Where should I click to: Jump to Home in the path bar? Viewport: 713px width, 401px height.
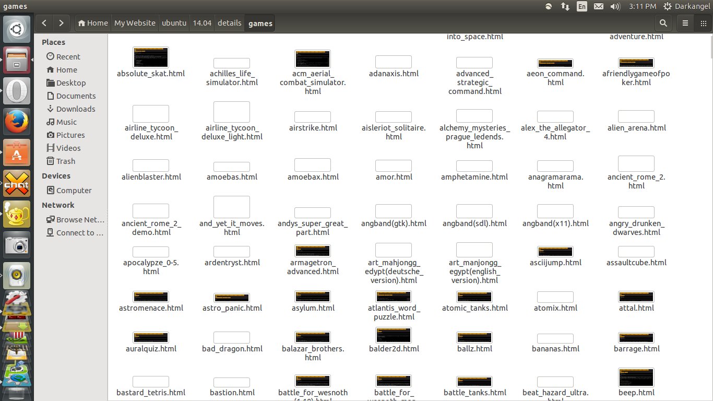tap(93, 23)
